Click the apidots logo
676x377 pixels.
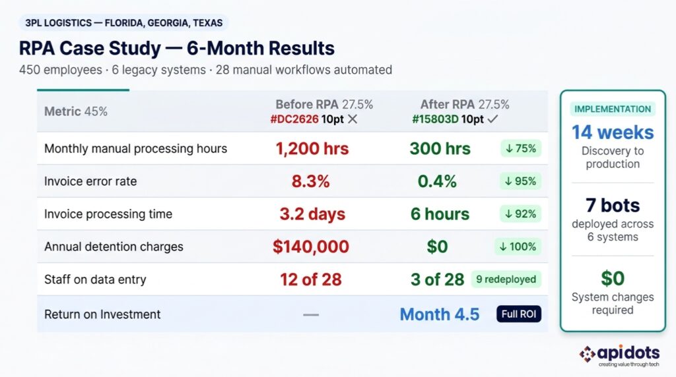point(619,355)
